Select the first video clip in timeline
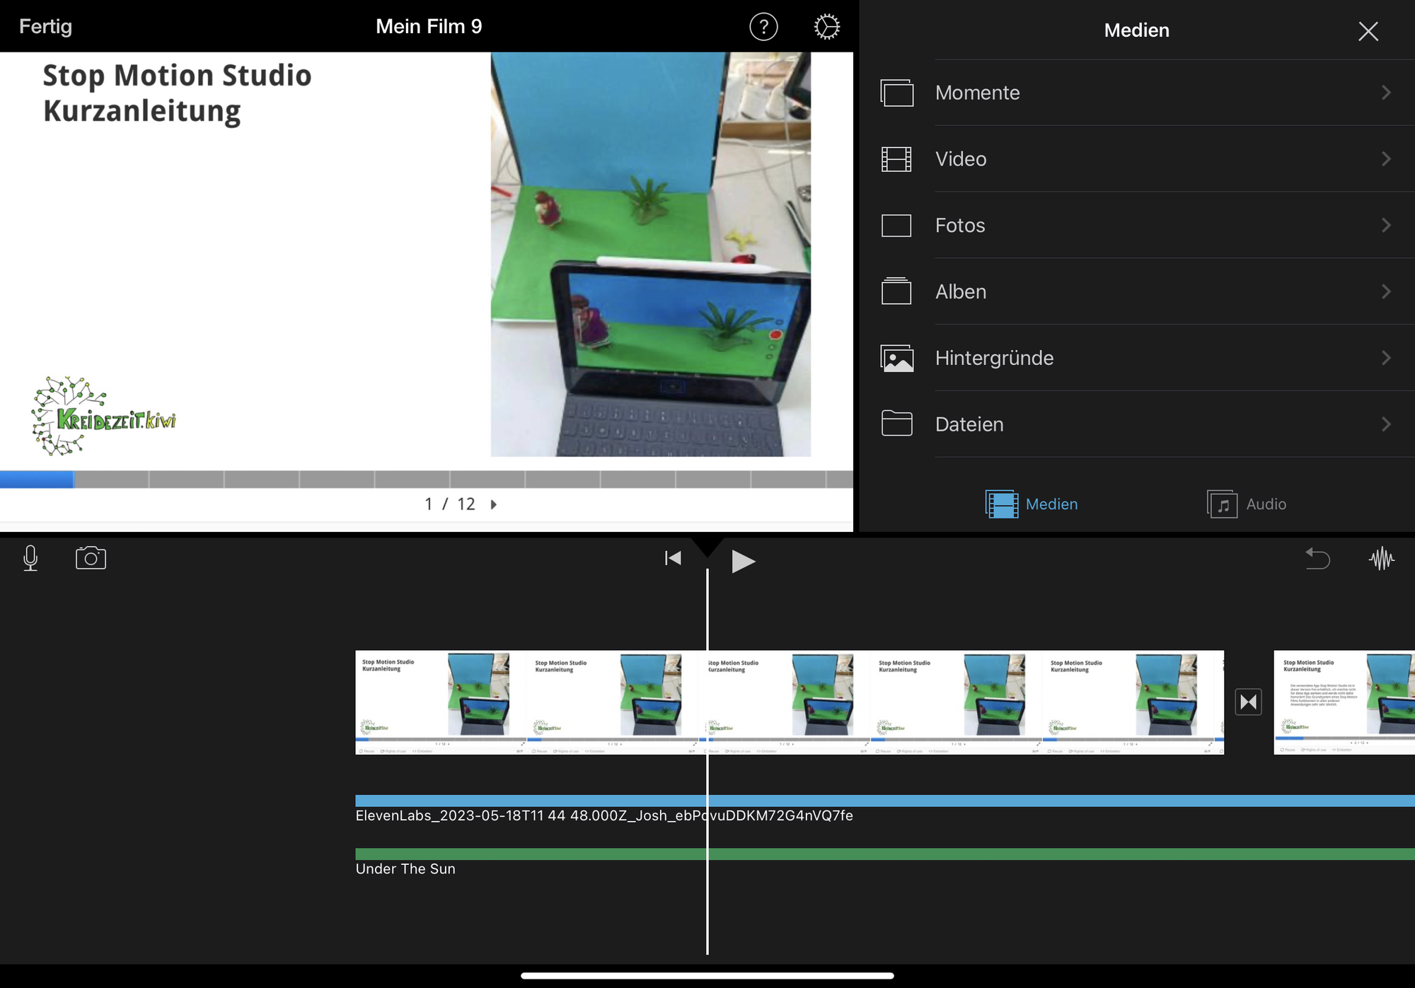This screenshot has width=1415, height=988. (790, 702)
